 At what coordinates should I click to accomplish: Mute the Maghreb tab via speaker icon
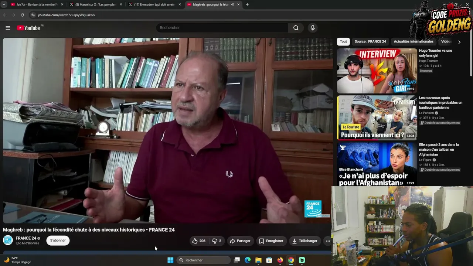click(232, 4)
